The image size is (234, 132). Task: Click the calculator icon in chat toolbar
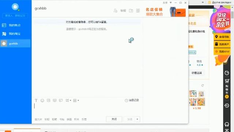click(x=75, y=100)
